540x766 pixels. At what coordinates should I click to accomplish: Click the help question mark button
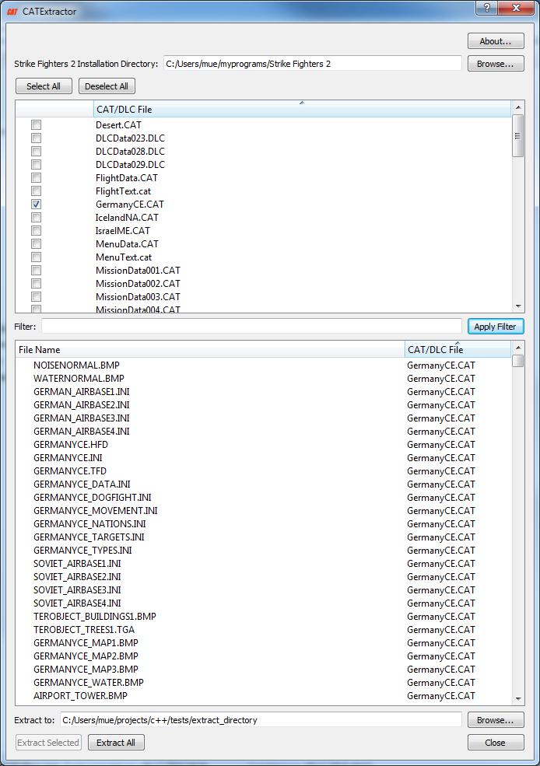point(486,9)
